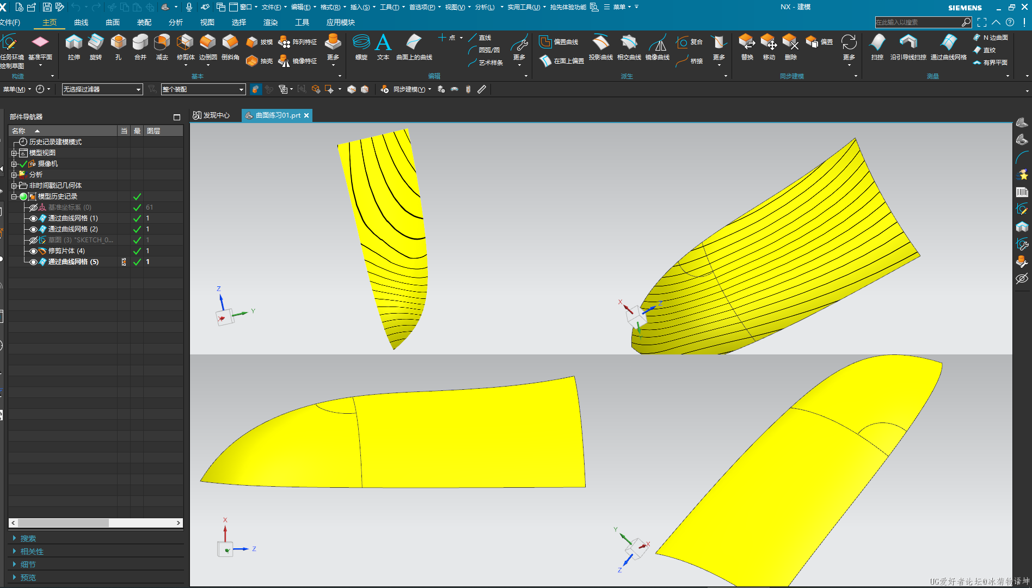
Task: Click the green check of 修剪片体 (4) row
Action: pos(137,251)
